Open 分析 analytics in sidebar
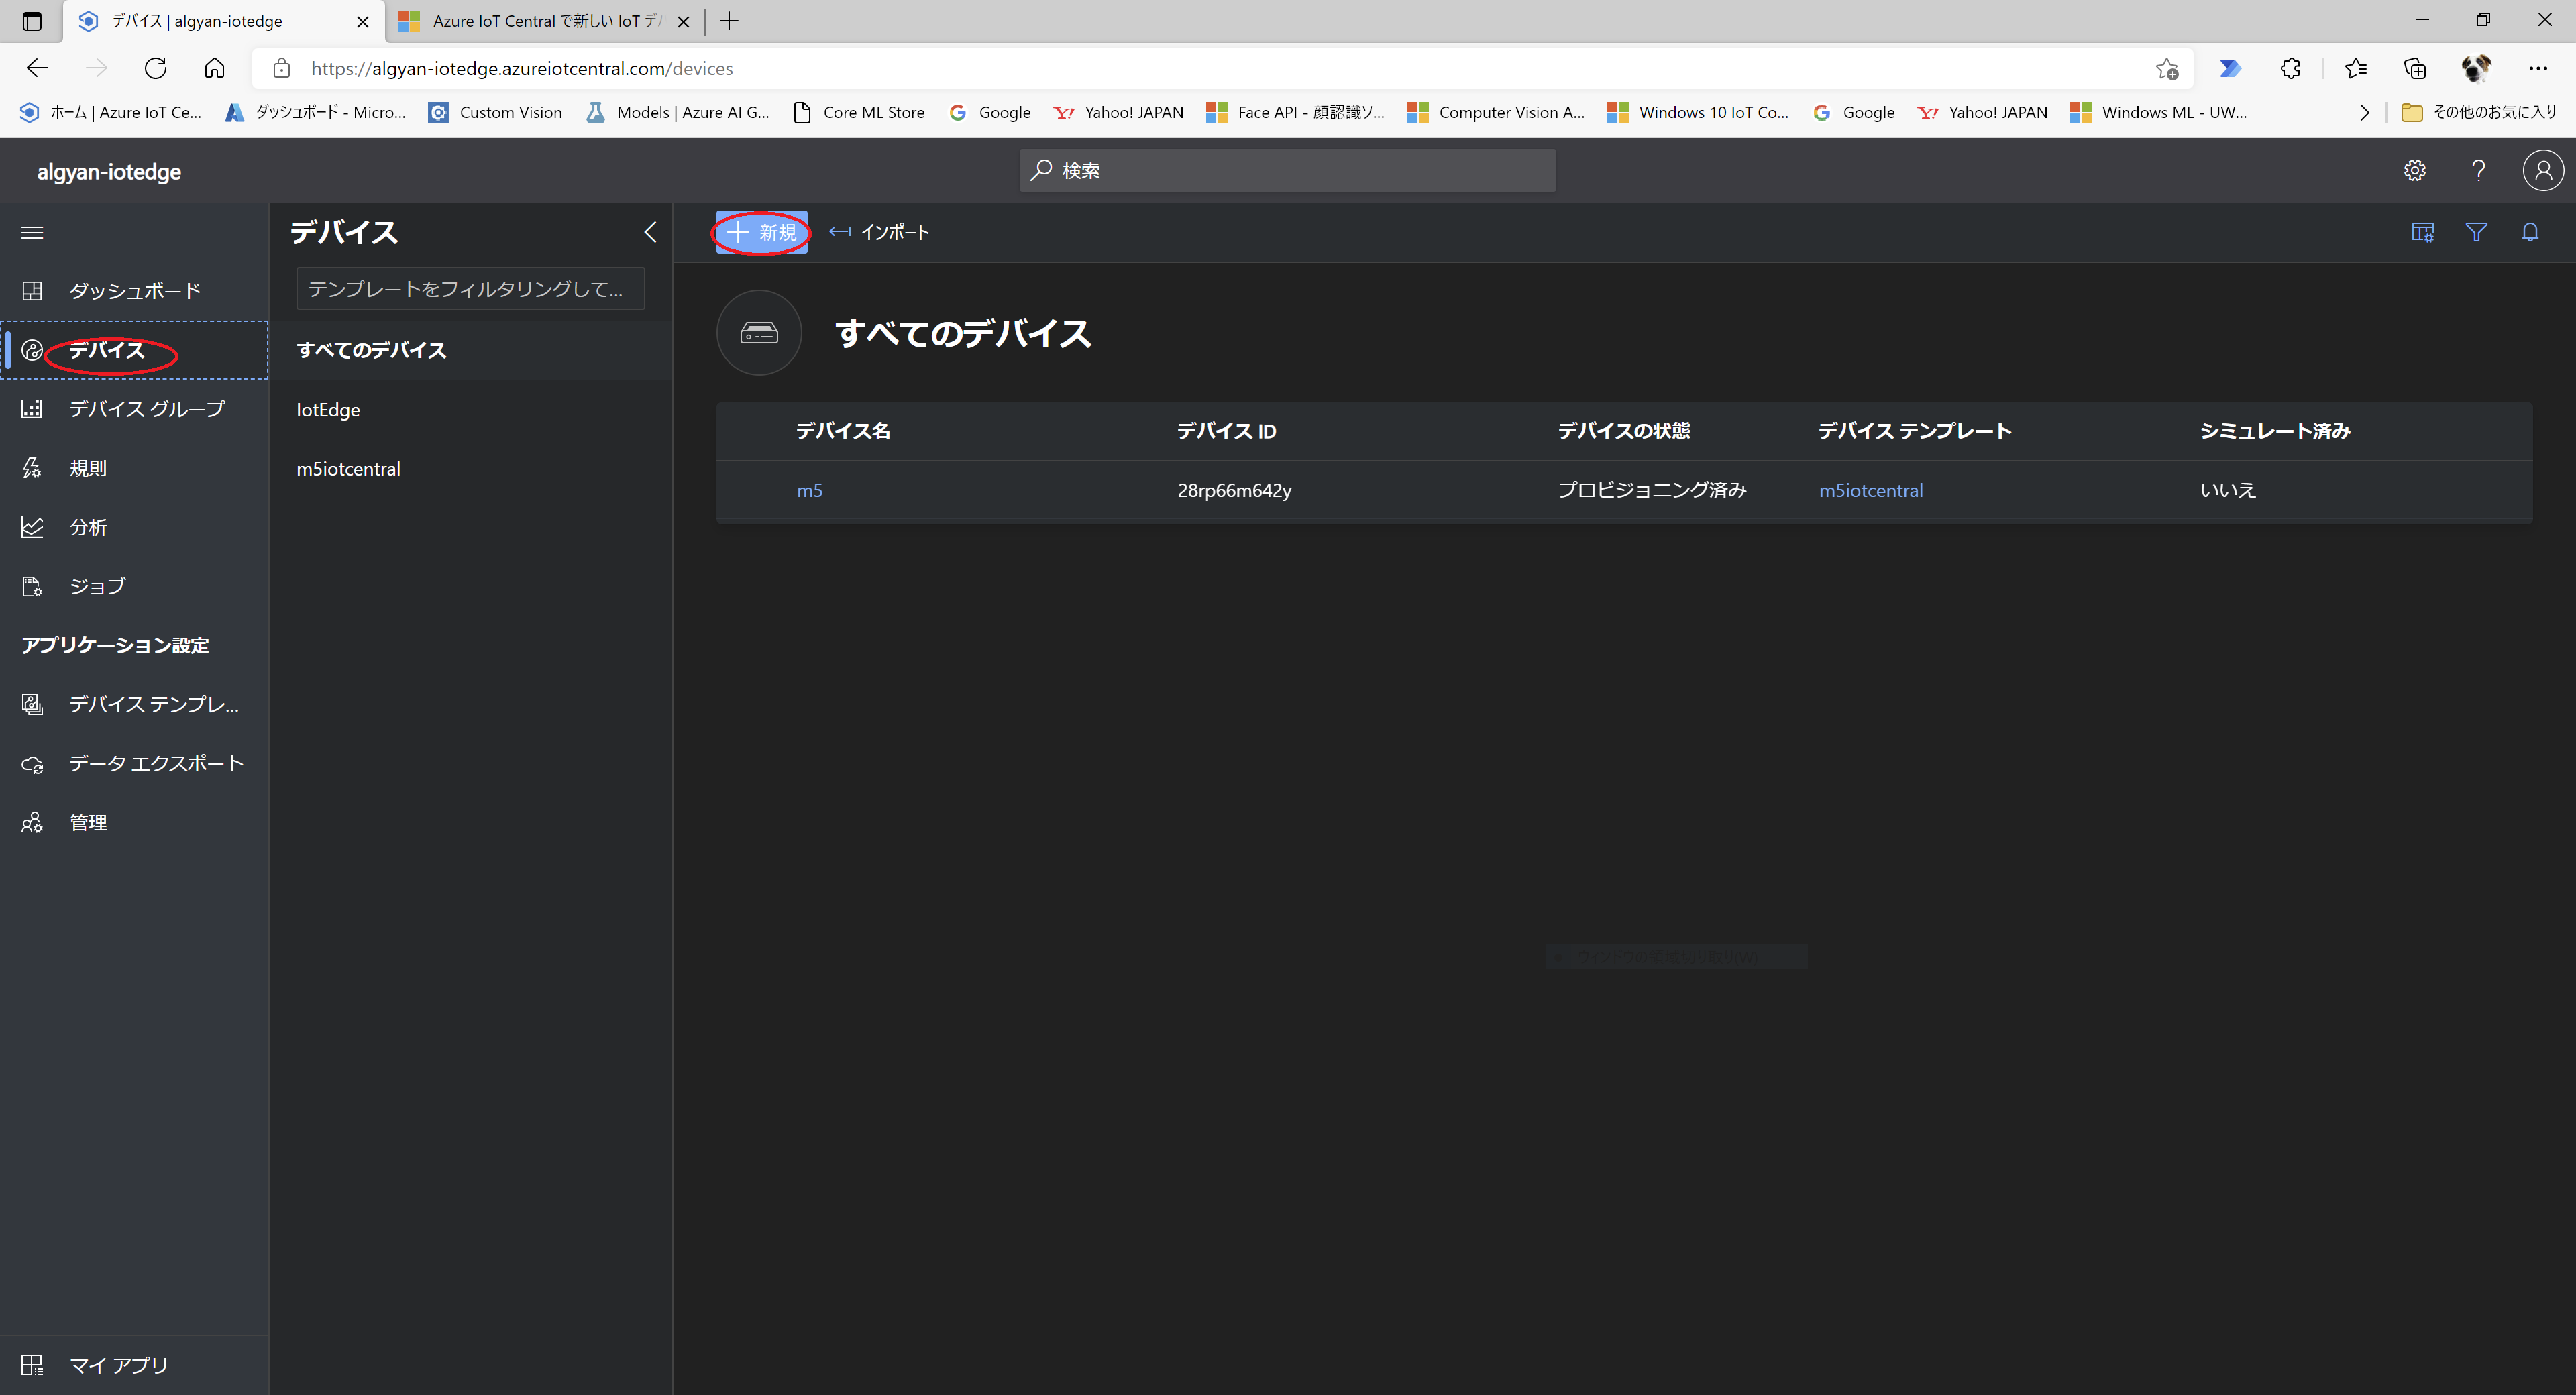Image resolution: width=2576 pixels, height=1395 pixels. [88, 527]
